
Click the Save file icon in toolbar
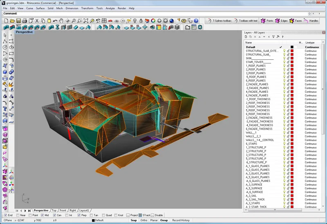[18, 20]
